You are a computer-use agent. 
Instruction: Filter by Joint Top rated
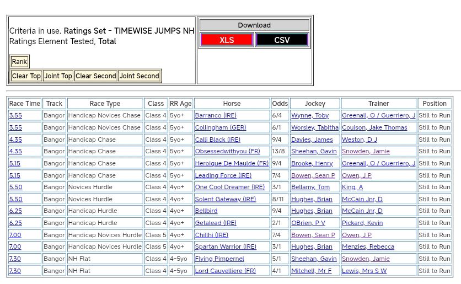[58, 76]
